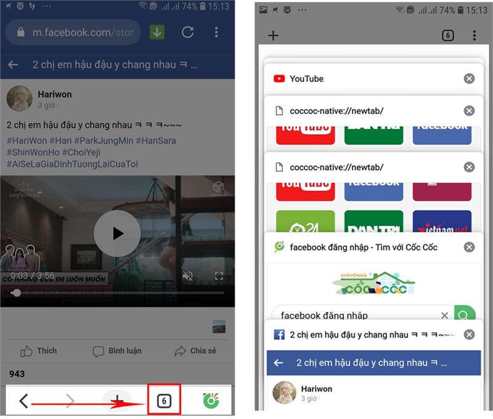Image resolution: width=493 pixels, height=419 pixels.
Task: Click the 24h green tile in newtab preview
Action: (305, 222)
